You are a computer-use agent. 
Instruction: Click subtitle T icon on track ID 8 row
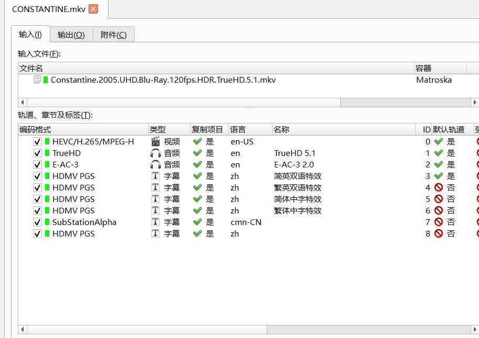pos(156,234)
